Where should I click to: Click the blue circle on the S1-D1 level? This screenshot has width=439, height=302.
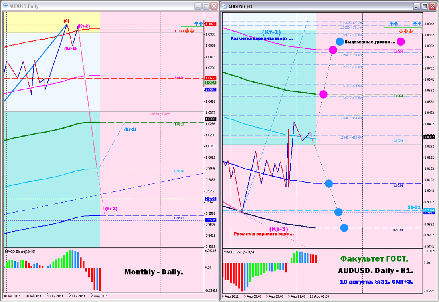(338, 212)
